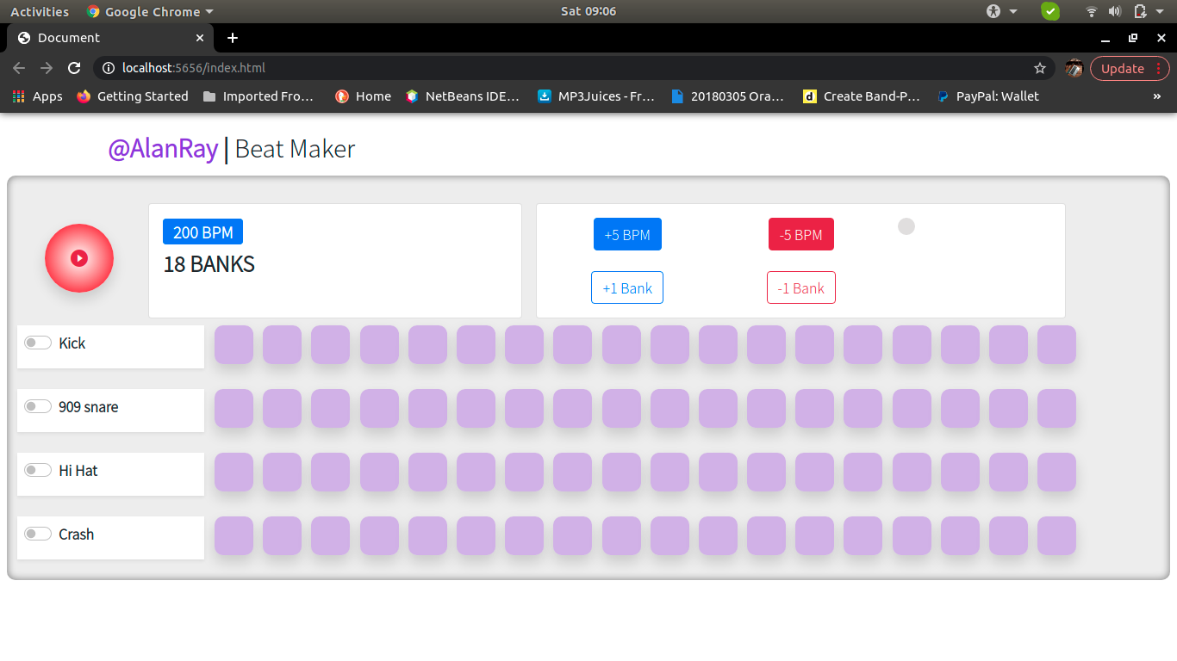Open the NetBeans IDE bookmark
The height and width of the screenshot is (661, 1177).
(463, 96)
